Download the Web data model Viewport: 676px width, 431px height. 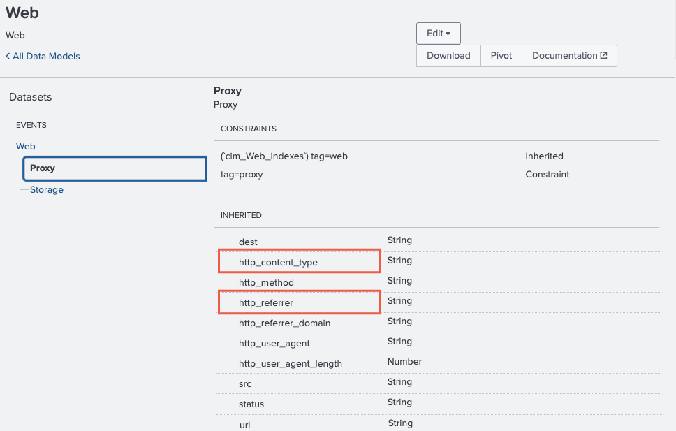pos(448,55)
